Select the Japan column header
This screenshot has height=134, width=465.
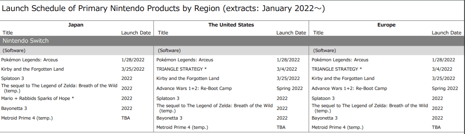(x=76, y=25)
